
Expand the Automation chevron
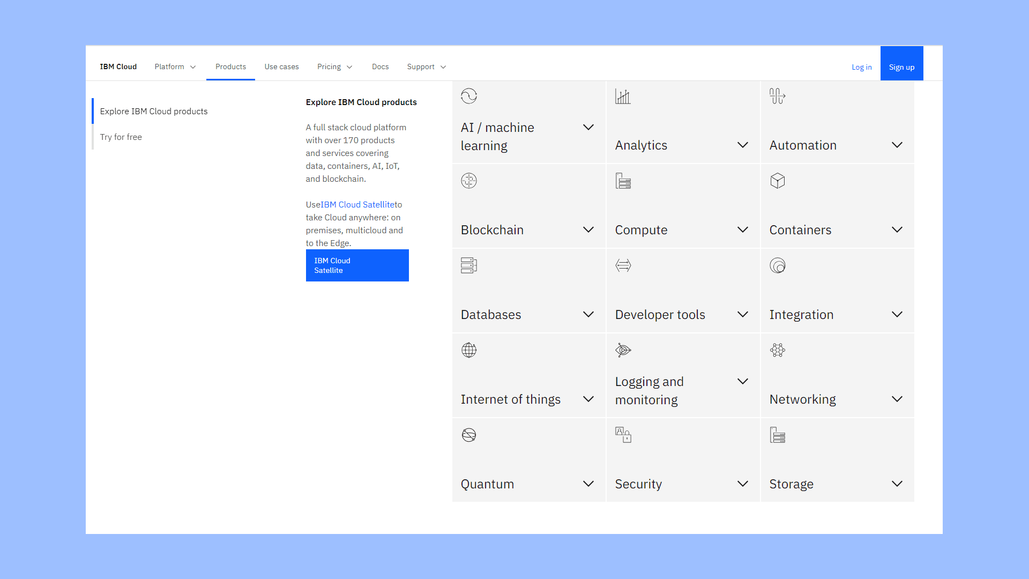click(897, 145)
